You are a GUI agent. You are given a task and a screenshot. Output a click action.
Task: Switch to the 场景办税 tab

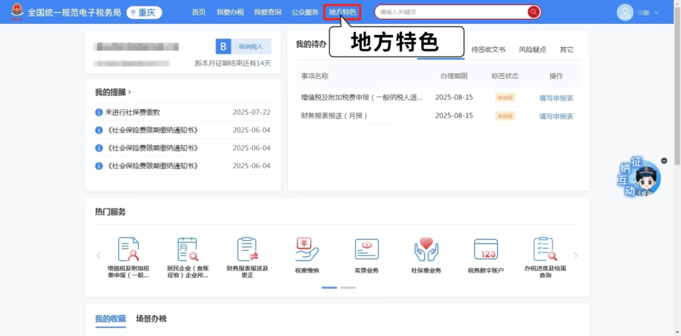[x=151, y=319]
